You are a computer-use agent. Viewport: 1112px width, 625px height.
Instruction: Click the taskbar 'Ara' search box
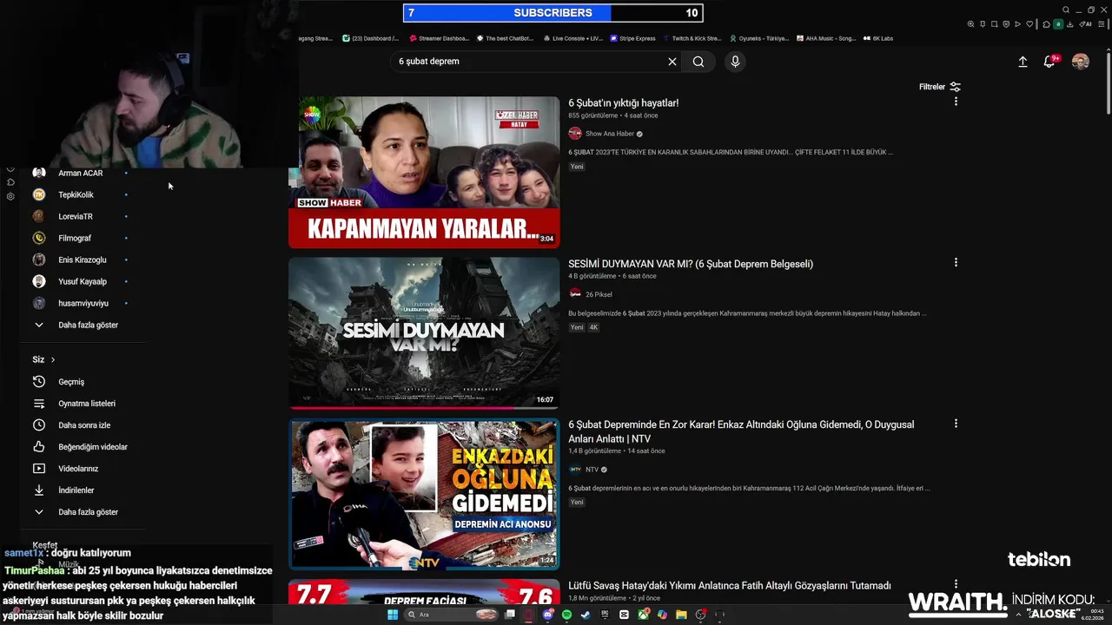tap(451, 615)
